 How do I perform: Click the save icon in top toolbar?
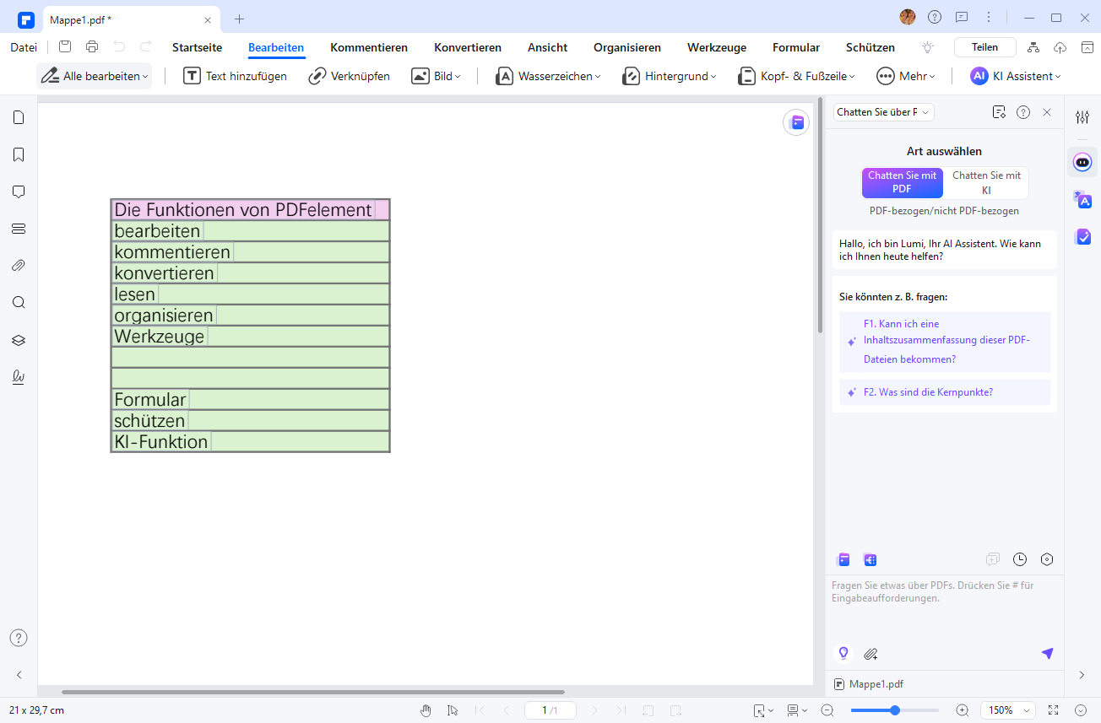65,47
